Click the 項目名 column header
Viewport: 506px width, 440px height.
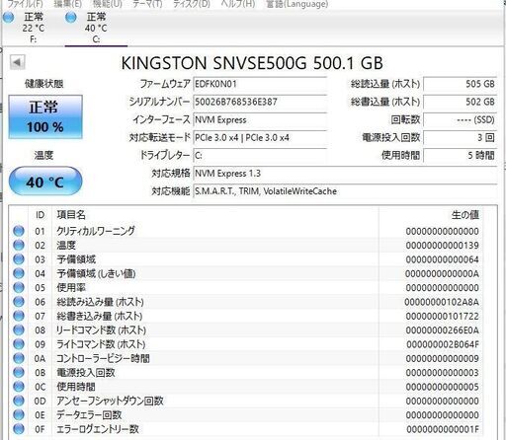pos(71,215)
